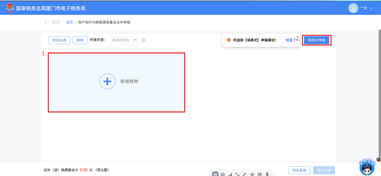Click the 预览表单 button
The width and height of the screenshot is (381, 176).
coord(300,170)
